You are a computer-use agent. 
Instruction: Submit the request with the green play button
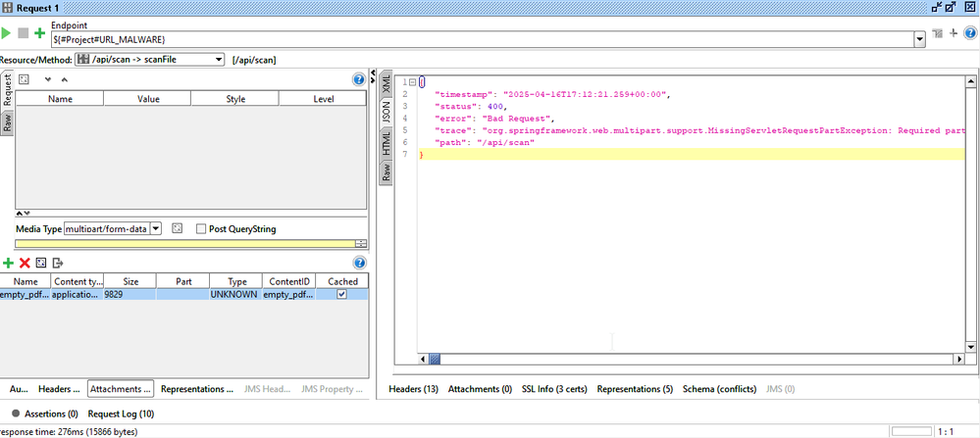(x=7, y=33)
